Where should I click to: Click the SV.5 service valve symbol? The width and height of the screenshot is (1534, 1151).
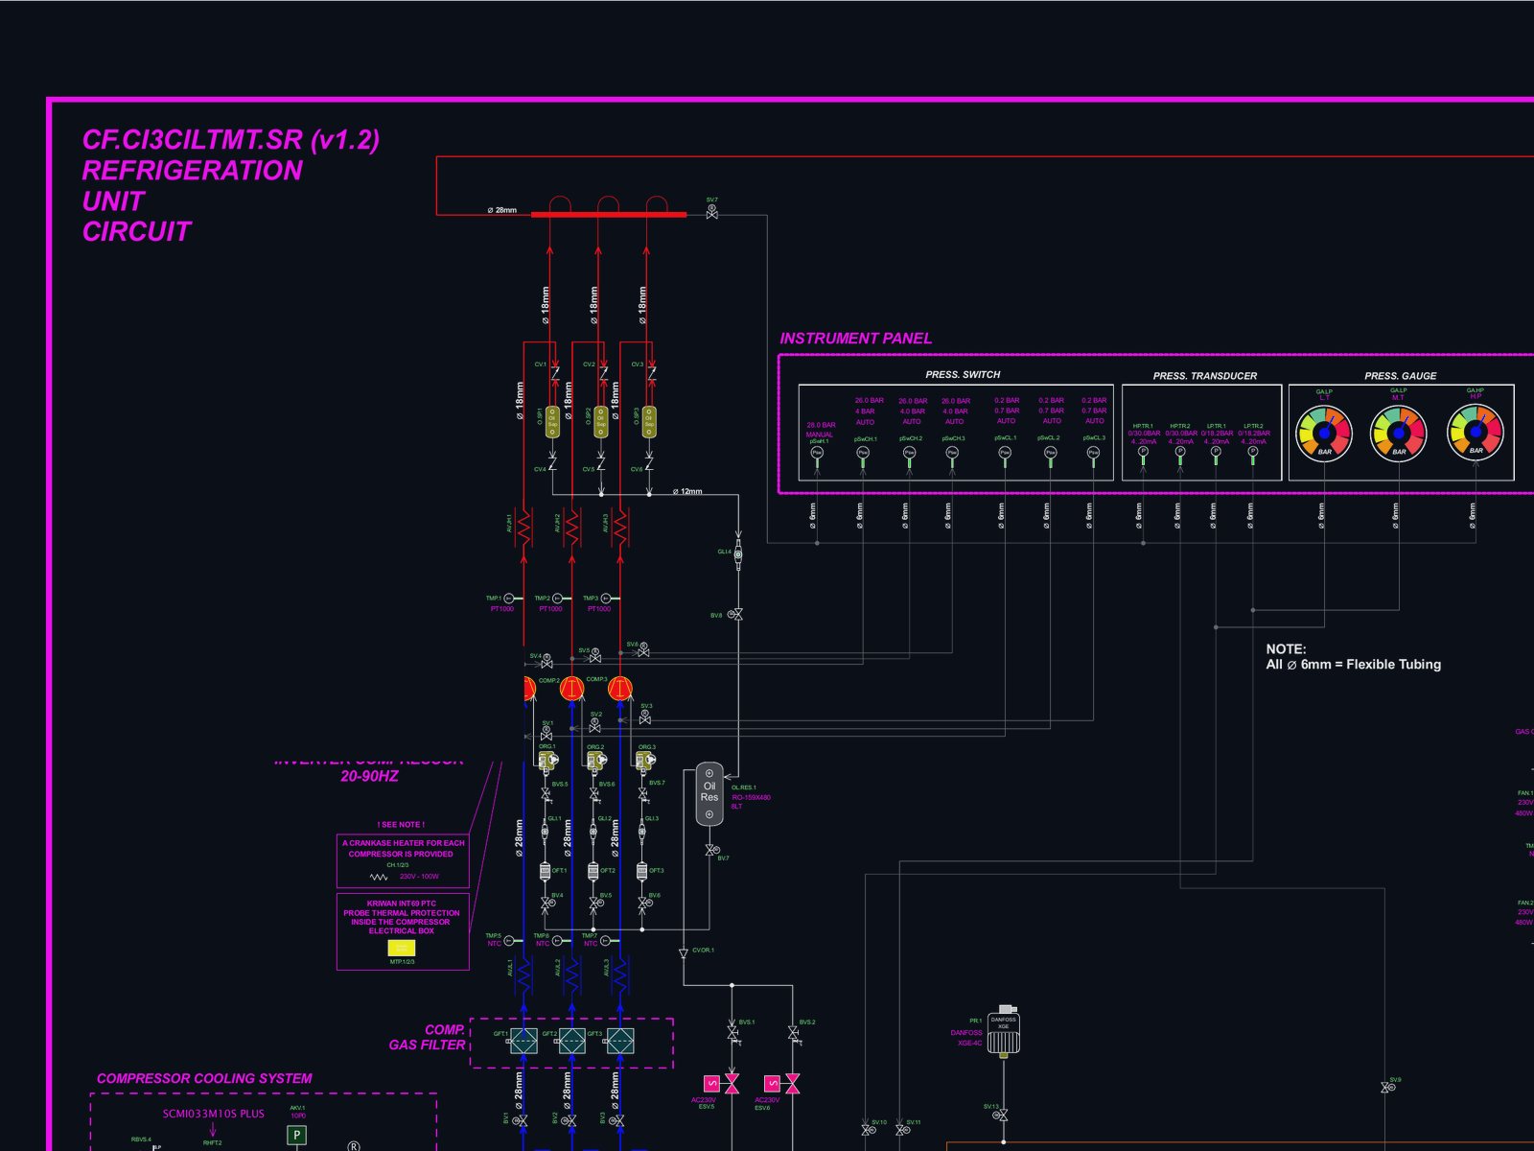(595, 657)
